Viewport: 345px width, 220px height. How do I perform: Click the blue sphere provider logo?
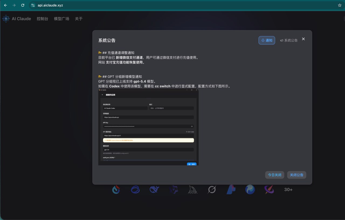click(250, 190)
